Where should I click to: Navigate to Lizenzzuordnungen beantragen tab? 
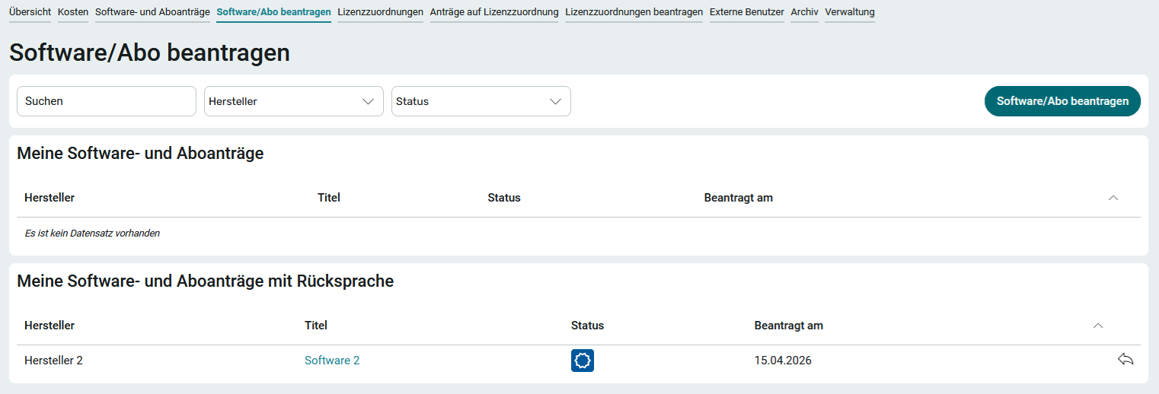(634, 12)
